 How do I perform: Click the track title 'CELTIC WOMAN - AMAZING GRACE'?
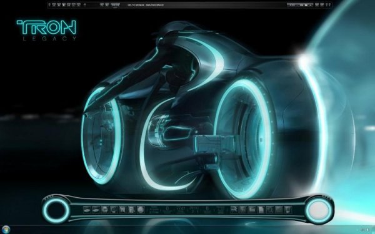pyautogui.click(x=146, y=5)
